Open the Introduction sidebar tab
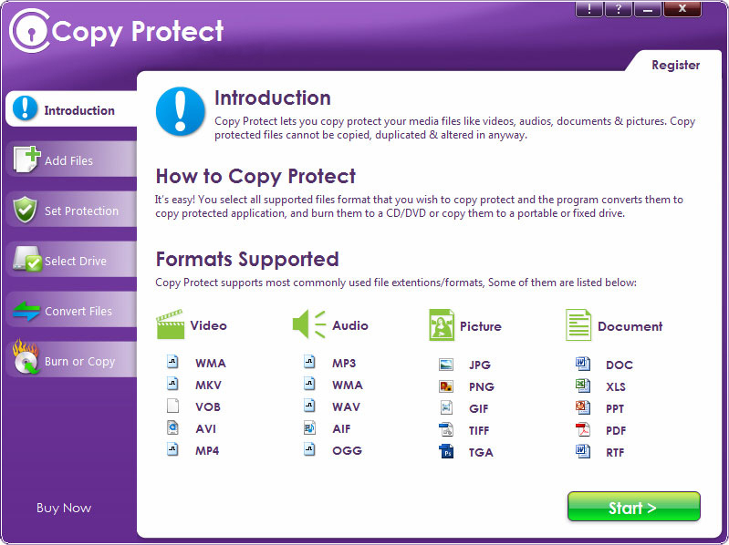Image resolution: width=729 pixels, height=545 pixels. coord(71,109)
